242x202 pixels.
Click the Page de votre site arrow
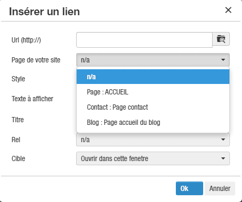pyautogui.click(x=223, y=60)
